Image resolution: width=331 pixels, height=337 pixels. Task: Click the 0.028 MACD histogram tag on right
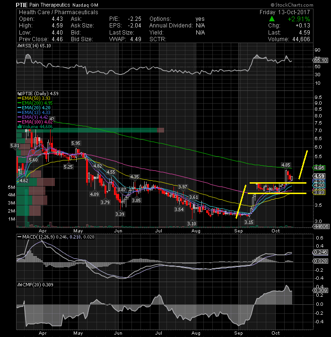321,261
